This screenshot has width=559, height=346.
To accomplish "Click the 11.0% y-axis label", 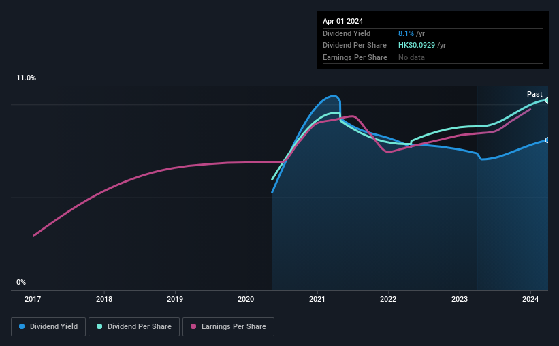I will pyautogui.click(x=27, y=78).
